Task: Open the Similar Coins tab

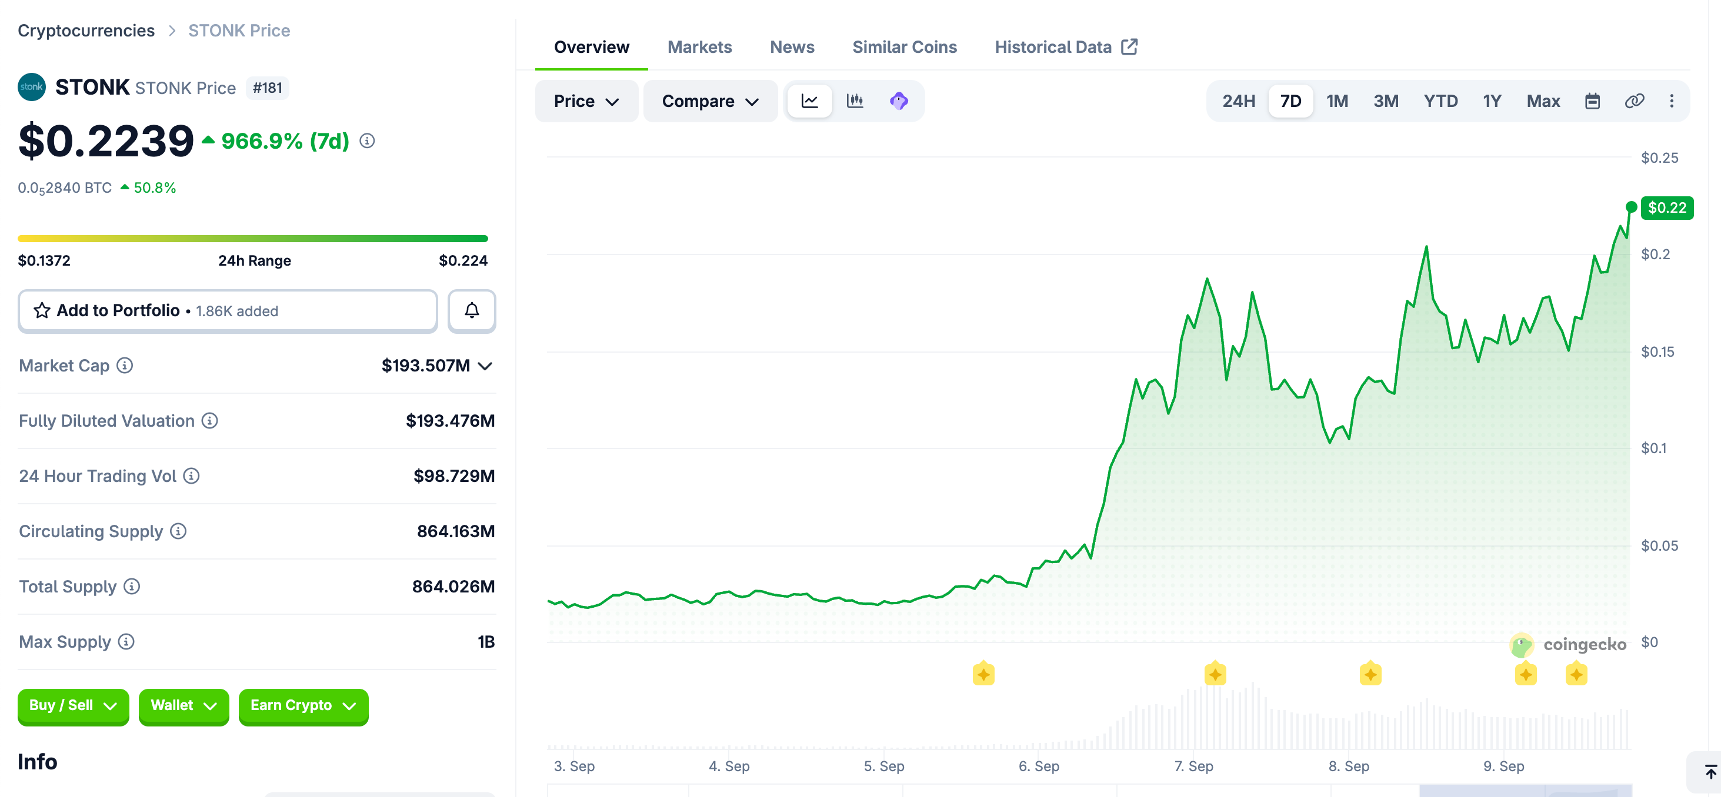Action: (x=904, y=46)
